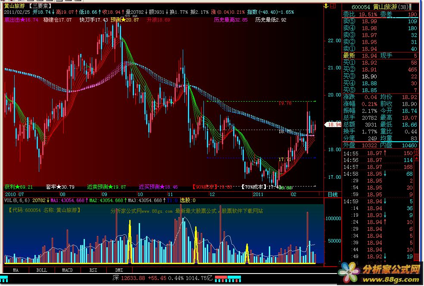Click the 稳建仓17.07 indicator label

tap(58, 20)
